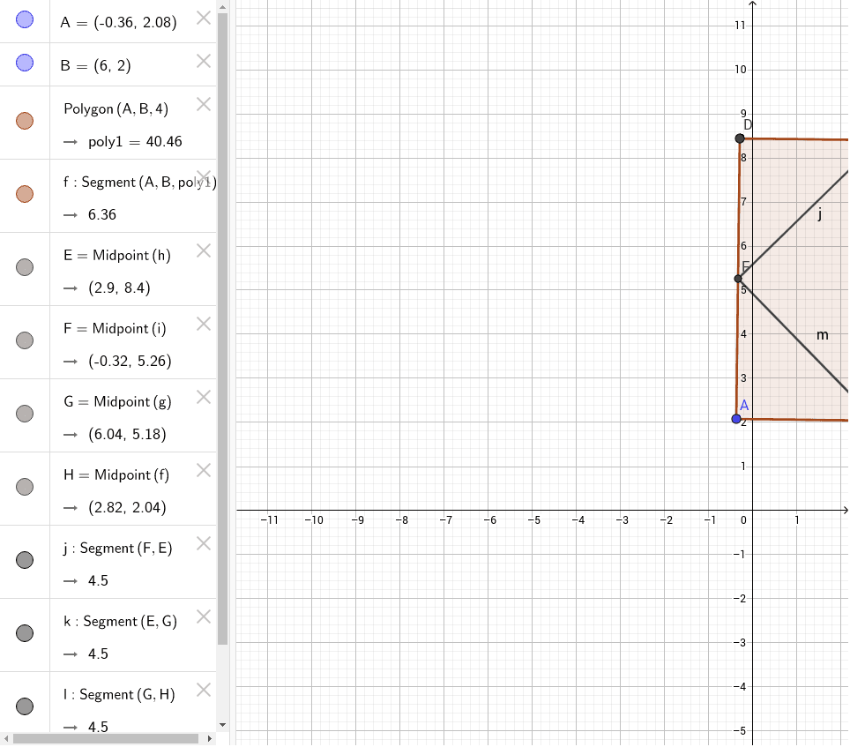Delete midpoint H via the X icon
Viewport: 850px width, 747px height.
click(203, 470)
